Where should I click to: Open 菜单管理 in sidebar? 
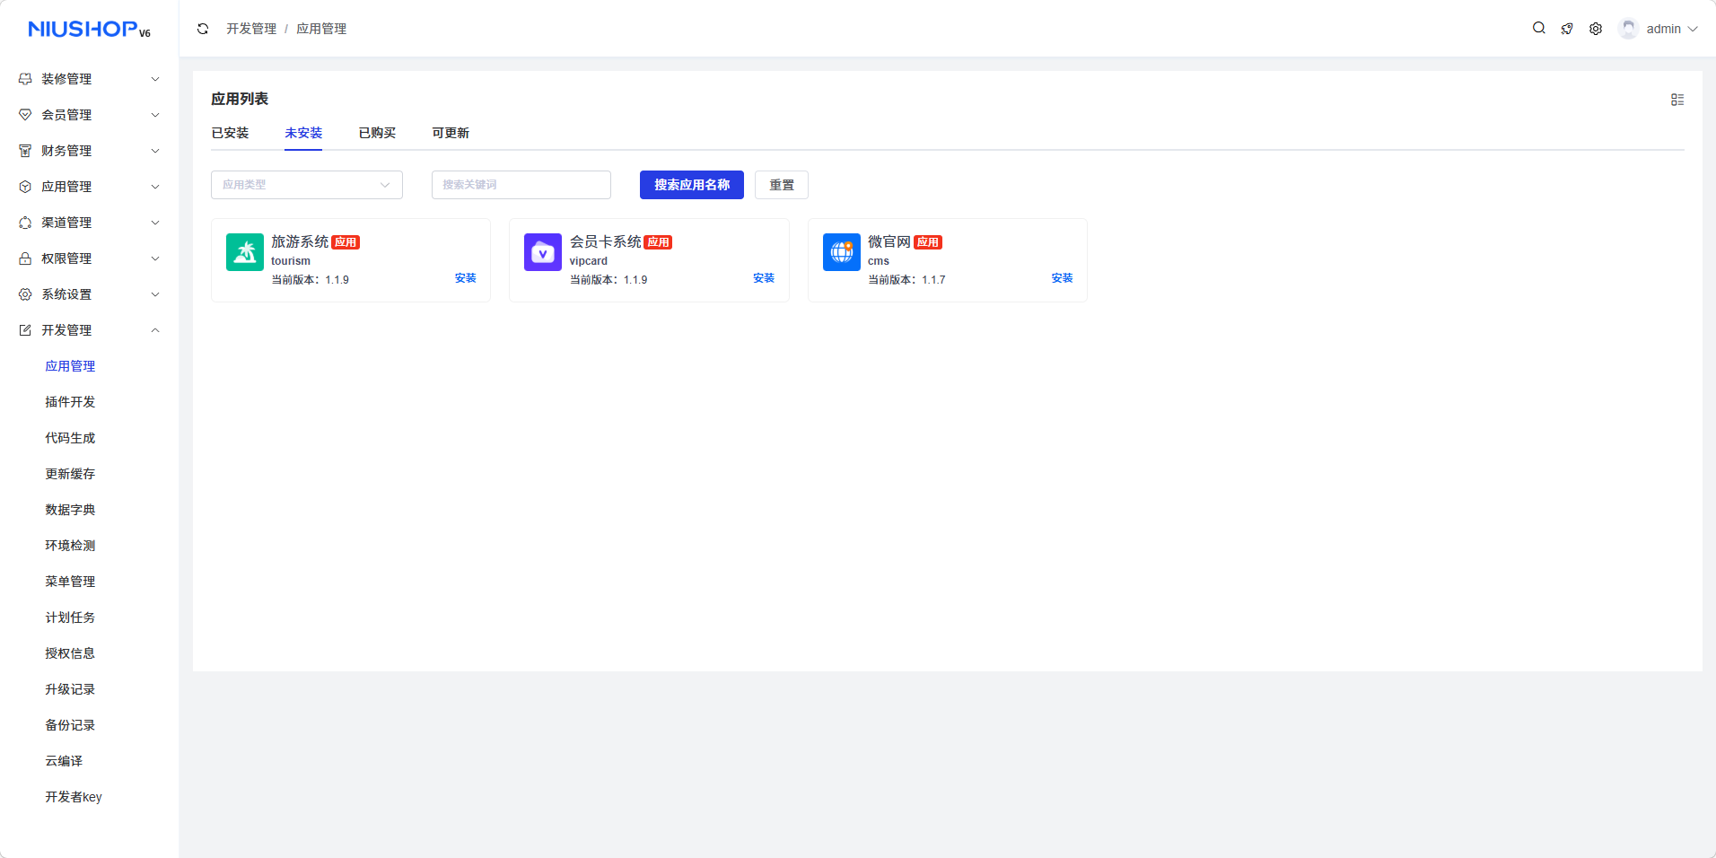(x=70, y=582)
